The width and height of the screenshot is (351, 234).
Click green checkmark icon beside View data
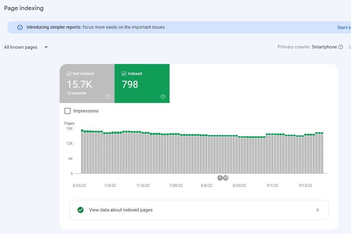click(x=81, y=210)
